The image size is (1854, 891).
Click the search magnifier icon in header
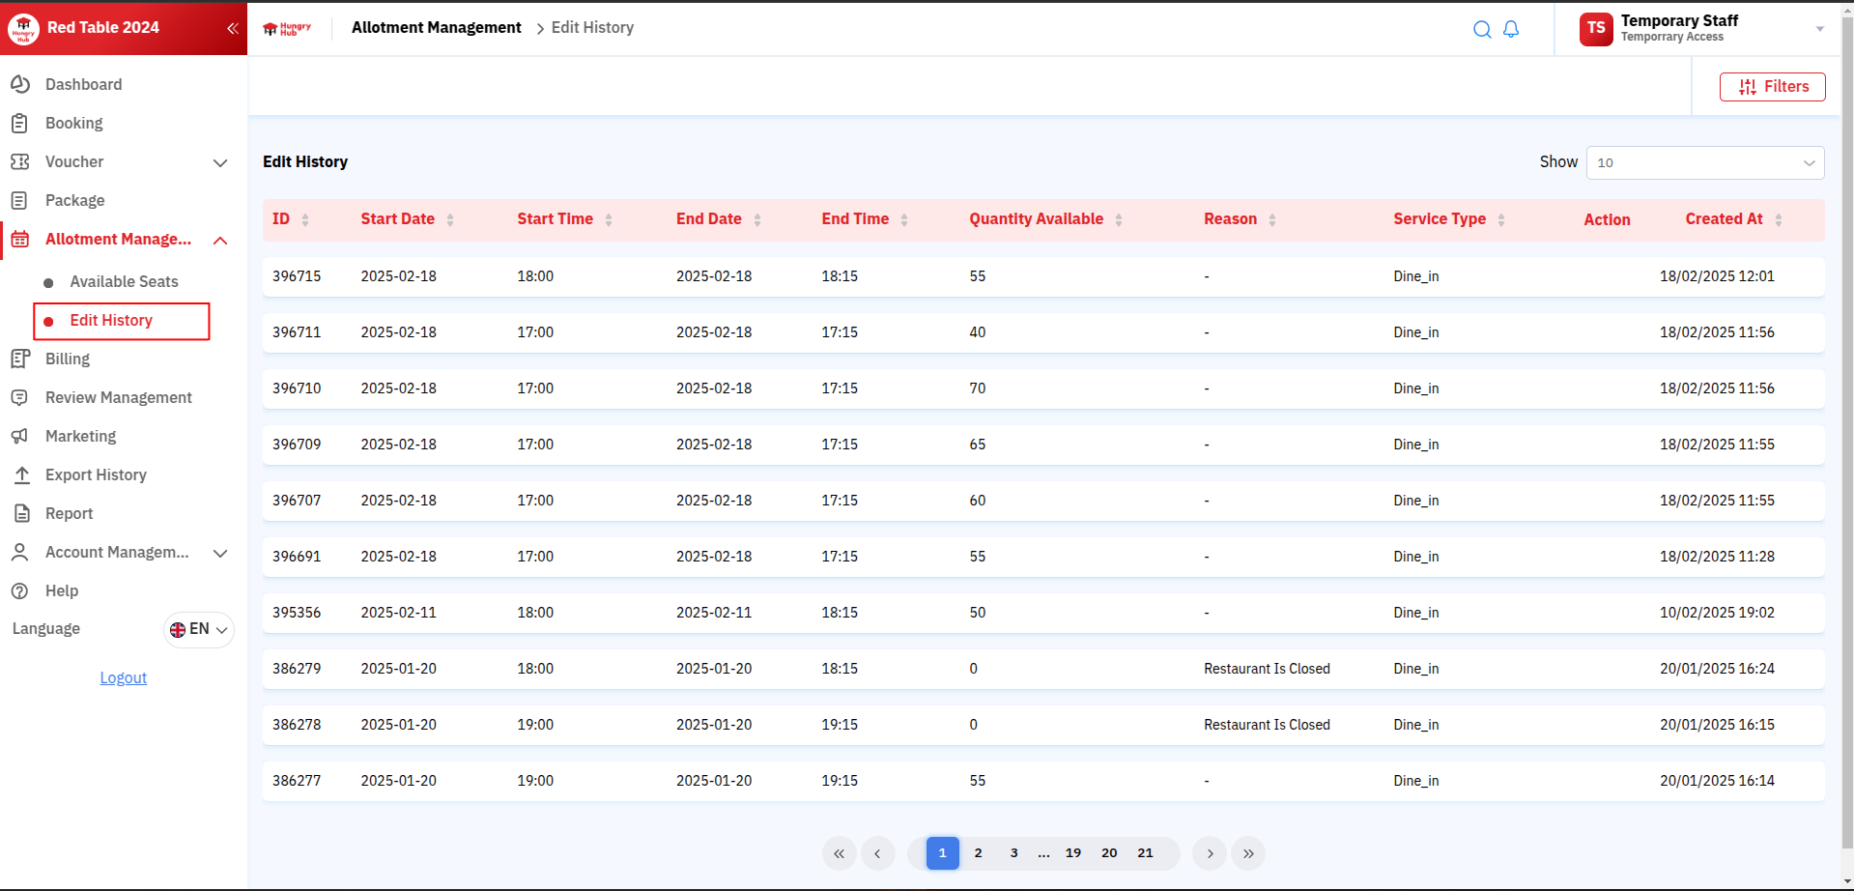coord(1481,29)
